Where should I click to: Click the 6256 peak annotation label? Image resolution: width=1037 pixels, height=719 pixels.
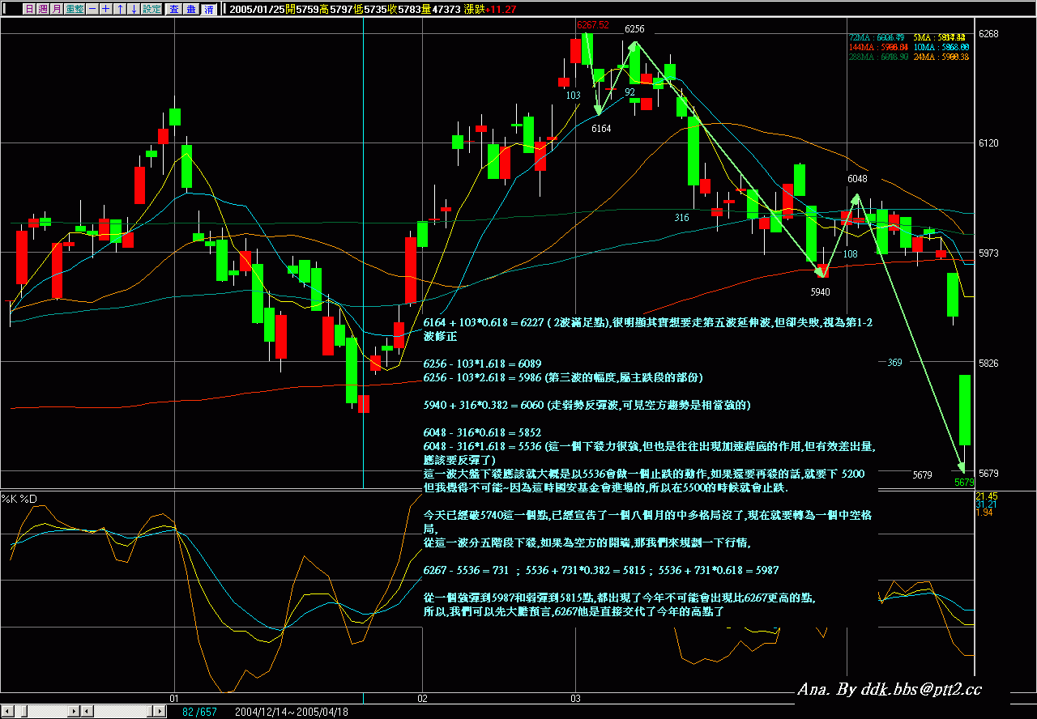tap(634, 29)
